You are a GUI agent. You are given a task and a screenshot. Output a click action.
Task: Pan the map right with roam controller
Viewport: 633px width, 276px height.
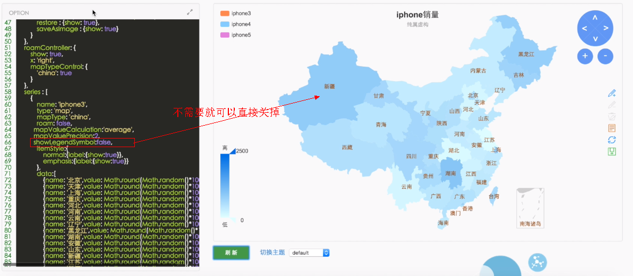(x=606, y=28)
